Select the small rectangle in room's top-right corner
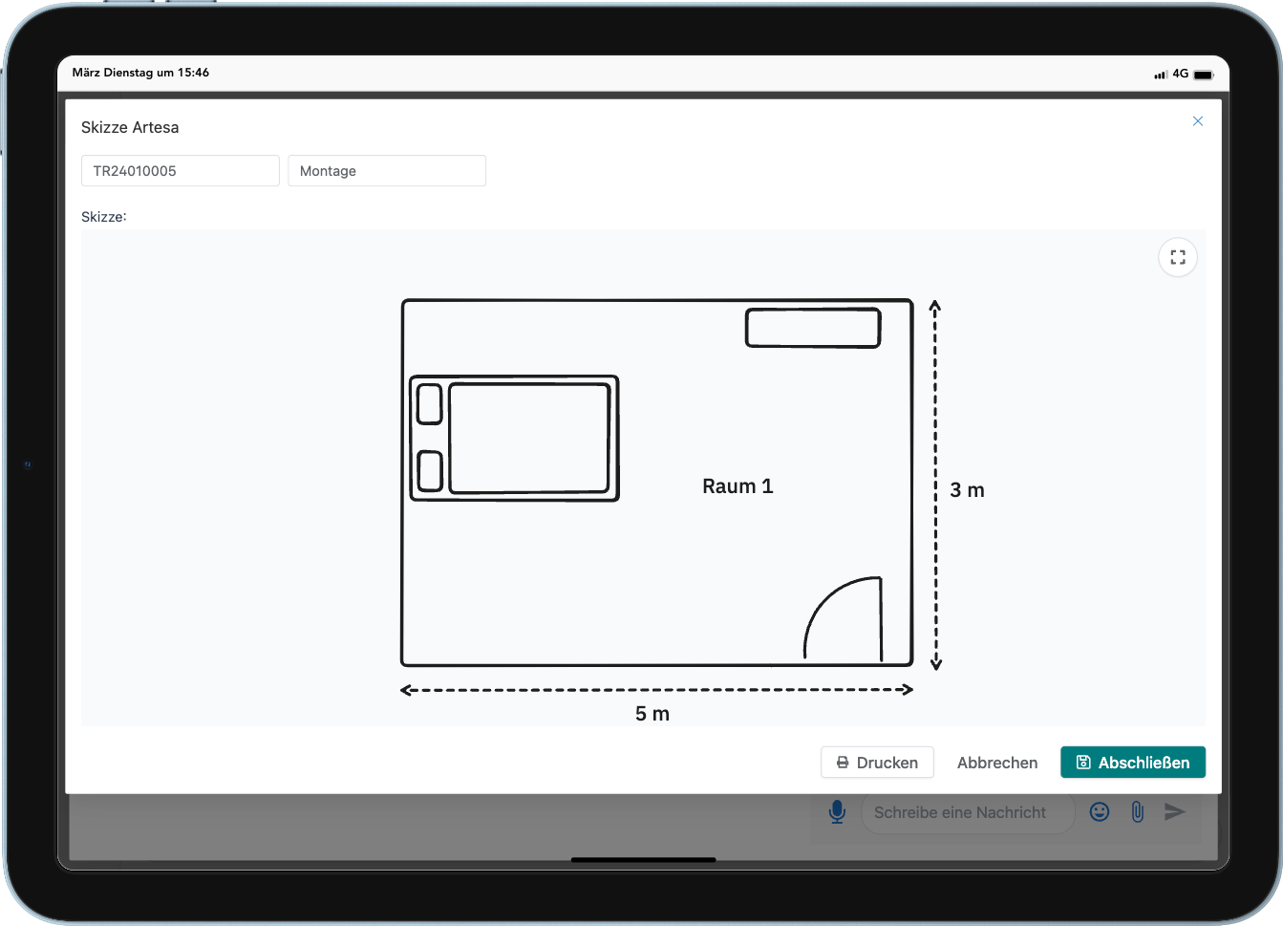This screenshot has width=1283, height=926. 812,328
